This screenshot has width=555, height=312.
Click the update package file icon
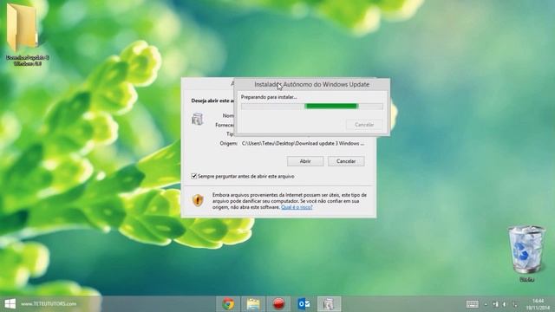[197, 119]
